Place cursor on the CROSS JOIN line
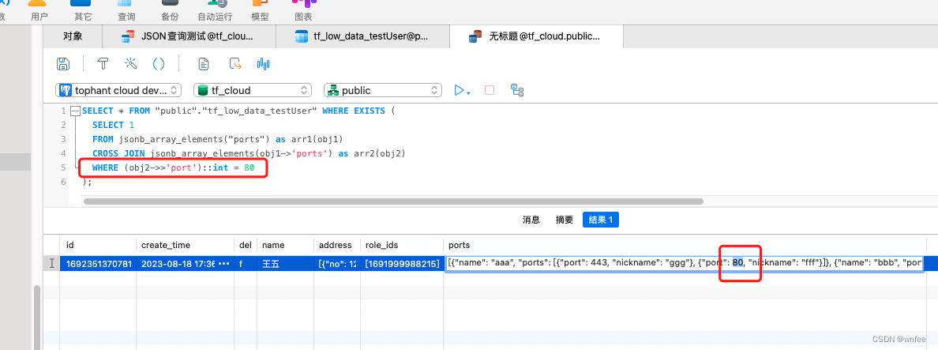Image resolution: width=938 pixels, height=350 pixels. point(249,154)
